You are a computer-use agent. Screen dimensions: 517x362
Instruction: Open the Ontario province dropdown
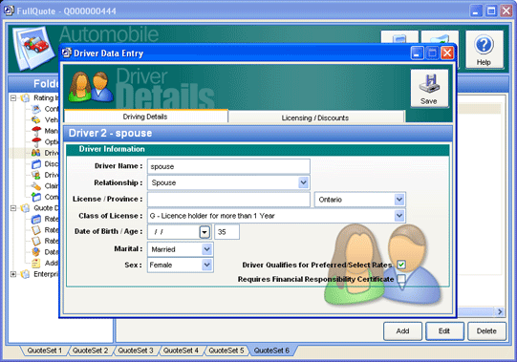(399, 199)
